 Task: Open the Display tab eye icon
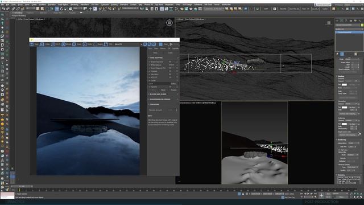point(355,21)
